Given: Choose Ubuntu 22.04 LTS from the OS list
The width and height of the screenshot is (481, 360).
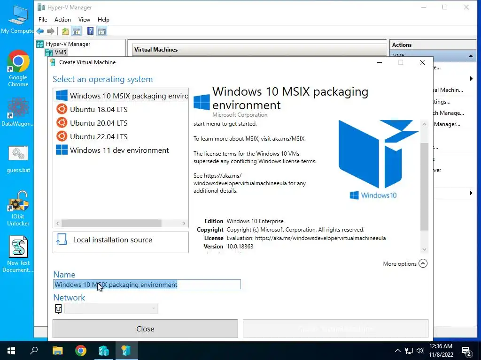Looking at the screenshot, I should (121, 136).
